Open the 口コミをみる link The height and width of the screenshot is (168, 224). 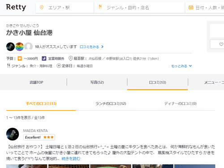pyautogui.click(x=89, y=47)
